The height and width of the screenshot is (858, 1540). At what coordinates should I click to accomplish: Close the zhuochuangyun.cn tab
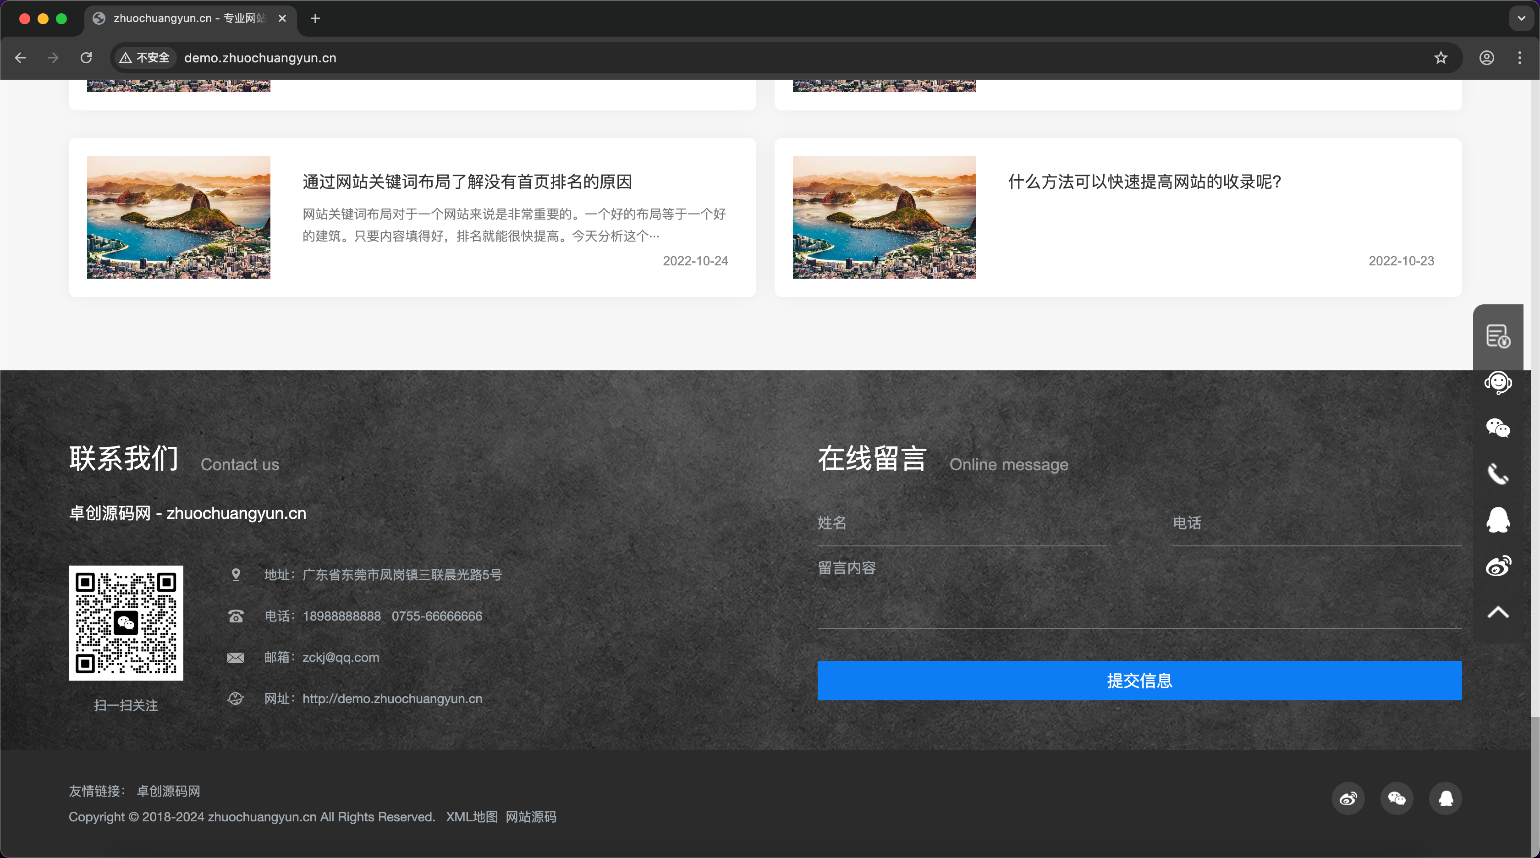282,18
